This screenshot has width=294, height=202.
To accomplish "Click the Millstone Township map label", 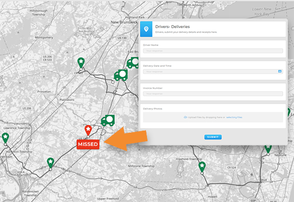I will coord(141,166).
